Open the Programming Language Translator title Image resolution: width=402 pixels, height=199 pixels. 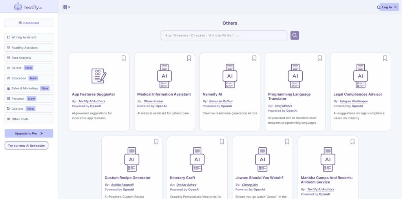pos(289,96)
